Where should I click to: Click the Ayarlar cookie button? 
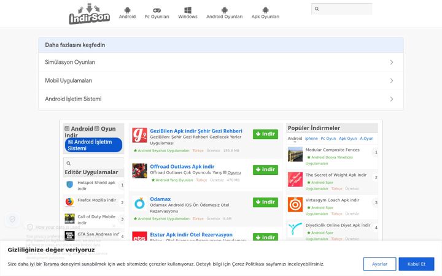(380, 264)
